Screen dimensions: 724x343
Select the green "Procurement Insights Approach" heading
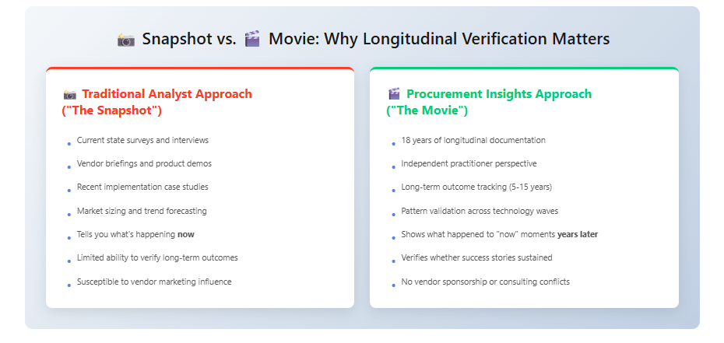click(499, 94)
